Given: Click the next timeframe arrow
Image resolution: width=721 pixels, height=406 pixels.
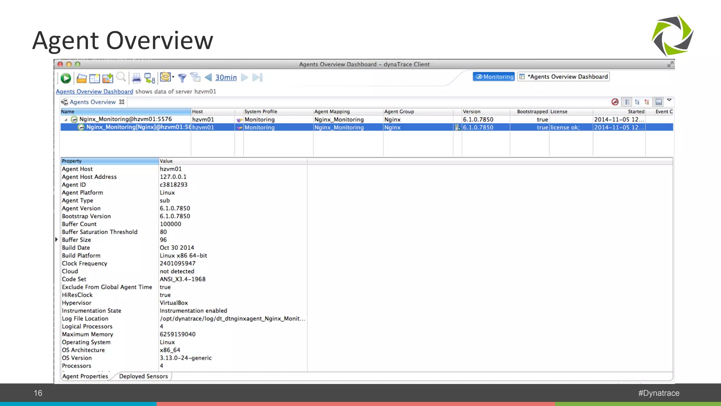Looking at the screenshot, I should [x=245, y=77].
